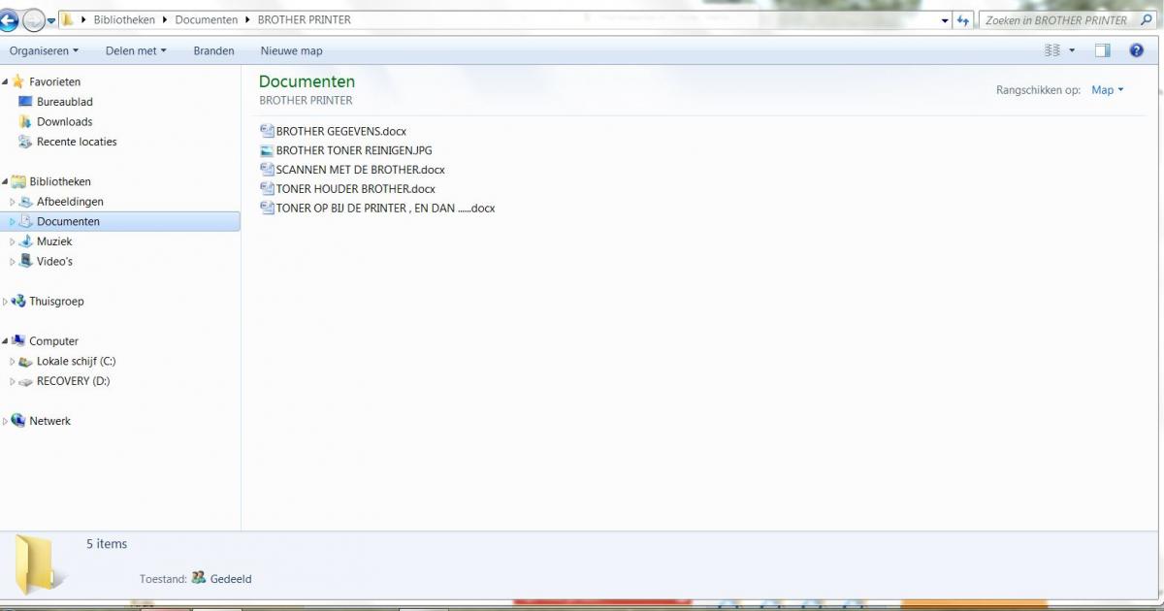Select Bibliotheken in the address bar path
Screen dimensions: 1164x611
[x=124, y=19]
